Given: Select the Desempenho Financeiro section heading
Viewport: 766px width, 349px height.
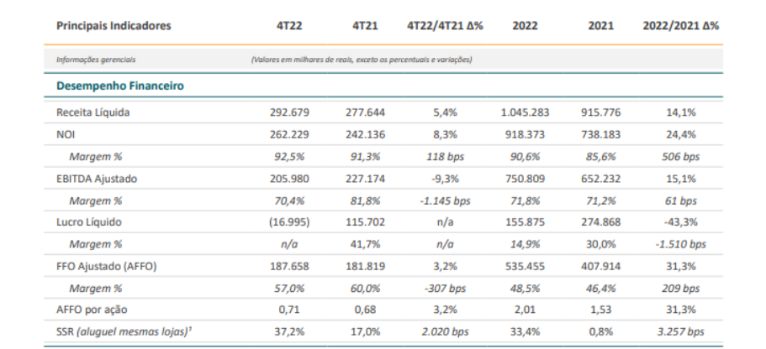Looking at the screenshot, I should click(120, 86).
